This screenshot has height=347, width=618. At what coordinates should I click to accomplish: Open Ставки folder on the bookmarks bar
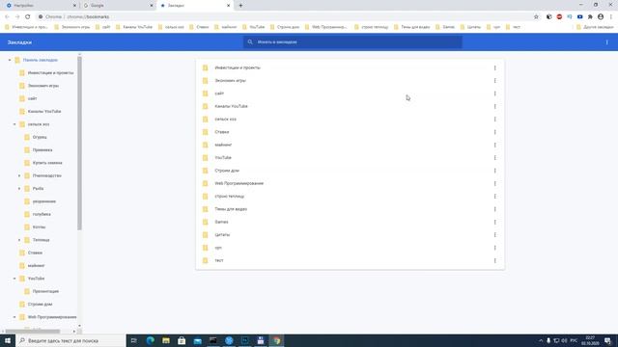(x=199, y=27)
